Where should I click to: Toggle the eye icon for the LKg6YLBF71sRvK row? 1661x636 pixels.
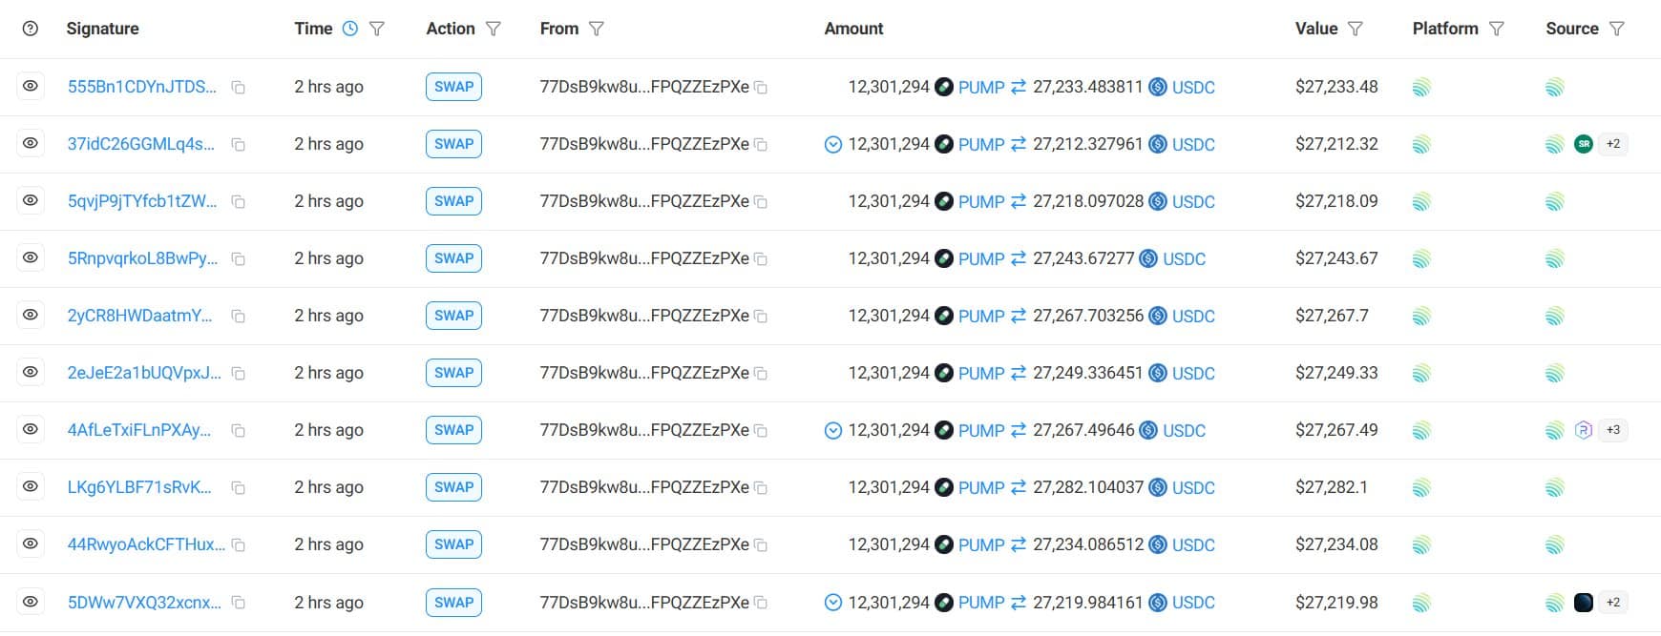(30, 486)
